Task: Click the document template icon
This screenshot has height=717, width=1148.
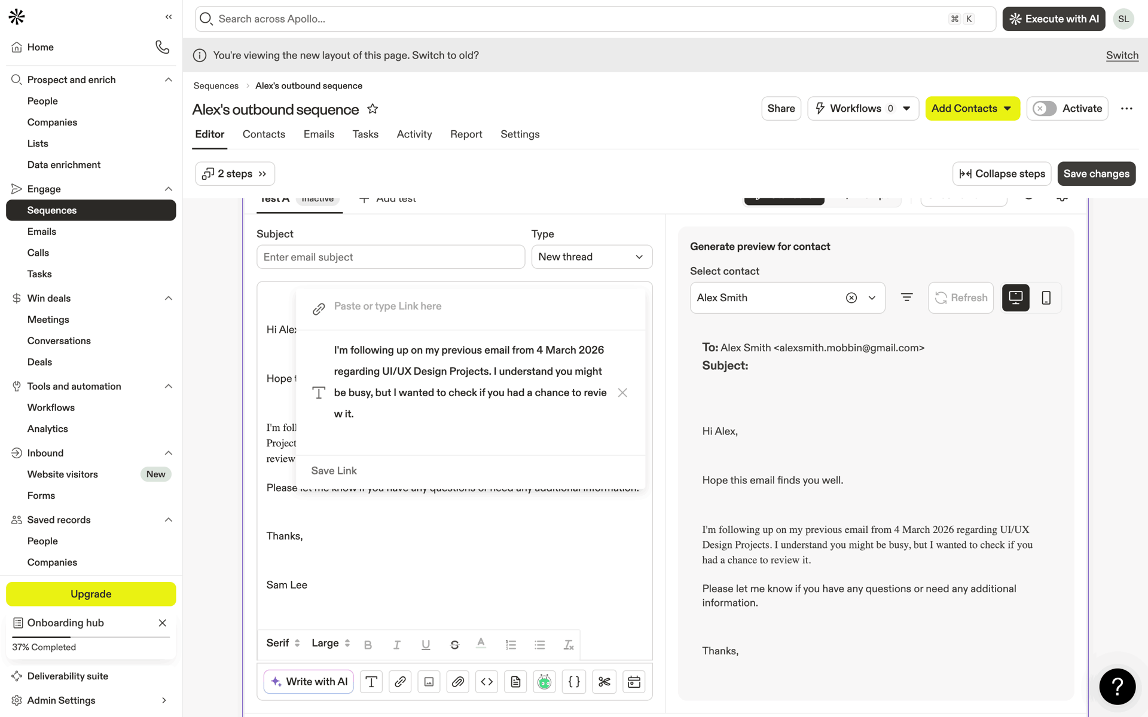Action: (515, 682)
